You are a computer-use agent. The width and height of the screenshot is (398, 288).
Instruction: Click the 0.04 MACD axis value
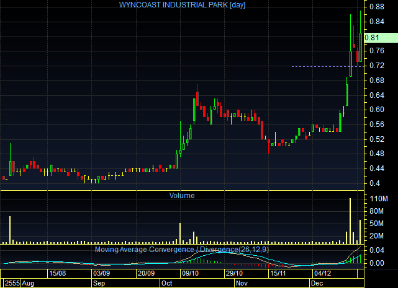pyautogui.click(x=377, y=250)
